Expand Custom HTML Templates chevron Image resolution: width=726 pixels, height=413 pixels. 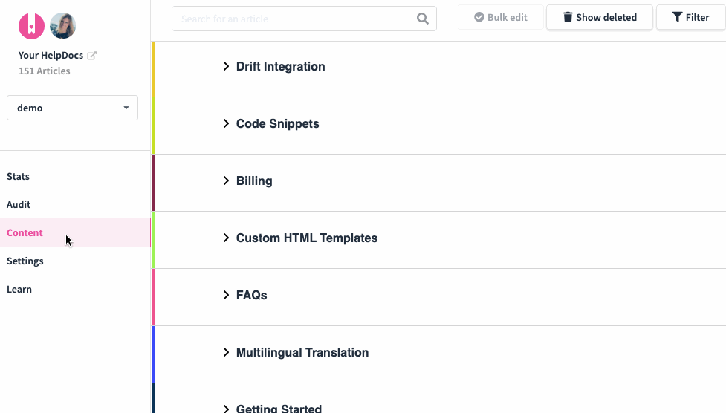pos(226,238)
